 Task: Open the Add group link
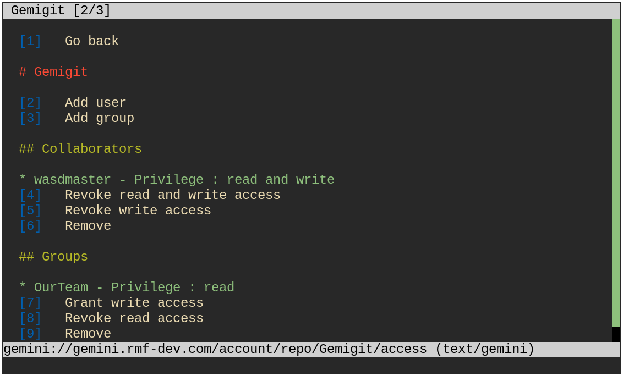coord(99,118)
